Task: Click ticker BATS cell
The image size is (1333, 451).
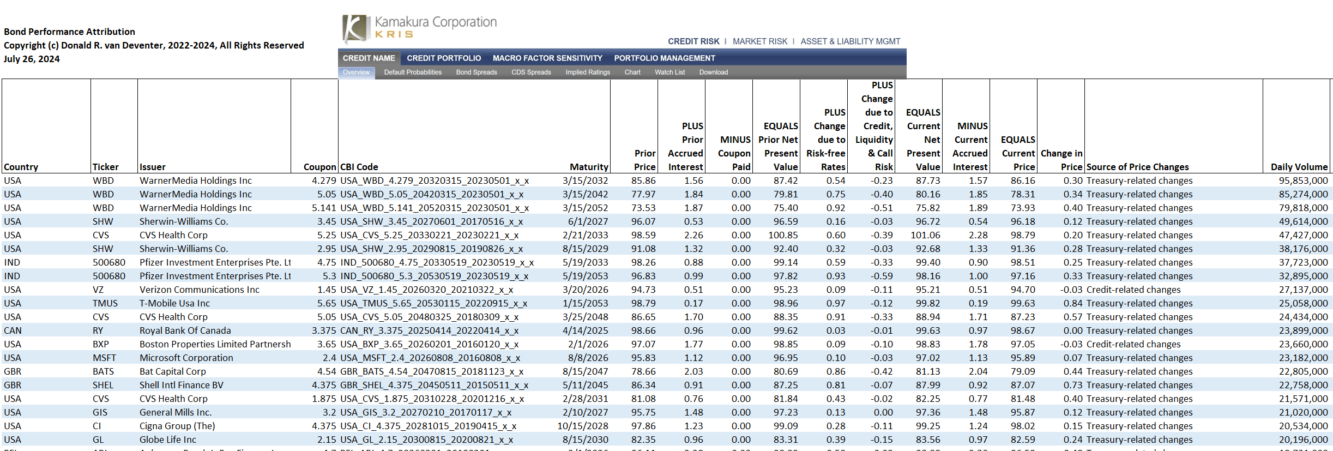Action: (x=104, y=371)
